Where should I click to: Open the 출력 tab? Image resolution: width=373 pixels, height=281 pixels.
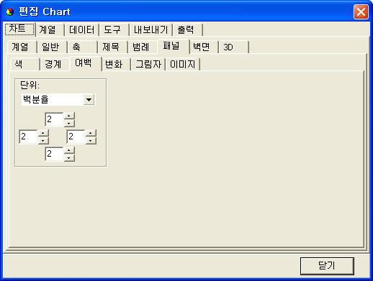tap(188, 30)
